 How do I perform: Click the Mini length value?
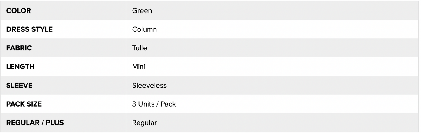tap(139, 67)
